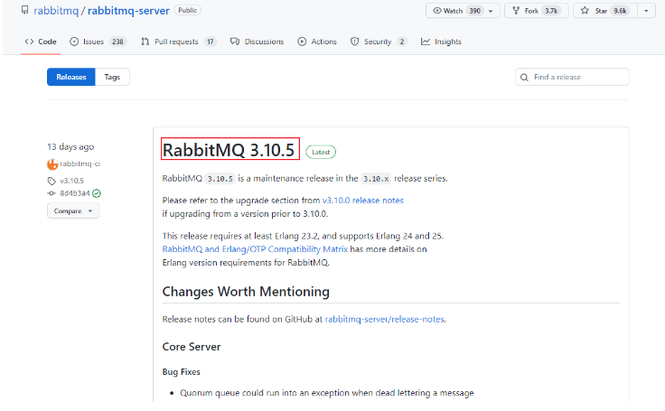
Task: Open the rabbitmq-server/release-notes link
Action: click(x=385, y=319)
